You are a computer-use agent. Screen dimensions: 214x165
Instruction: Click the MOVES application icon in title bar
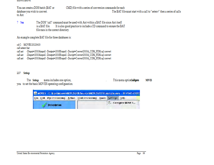click(35, 93)
